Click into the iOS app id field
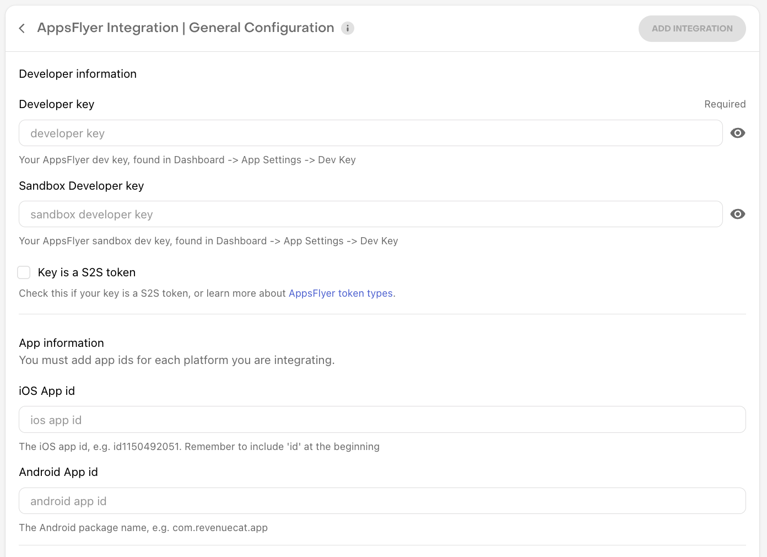 pos(382,420)
